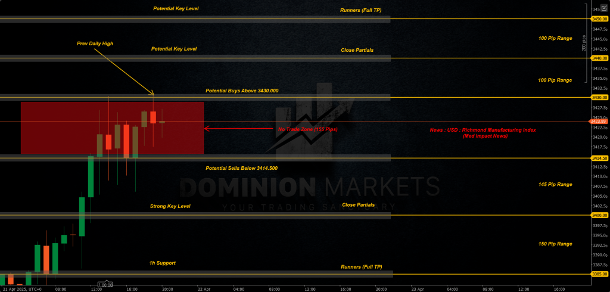Image resolution: width=610 pixels, height=292 pixels.
Task: Click the candle countdown timer on the time axis
Action: (105, 285)
